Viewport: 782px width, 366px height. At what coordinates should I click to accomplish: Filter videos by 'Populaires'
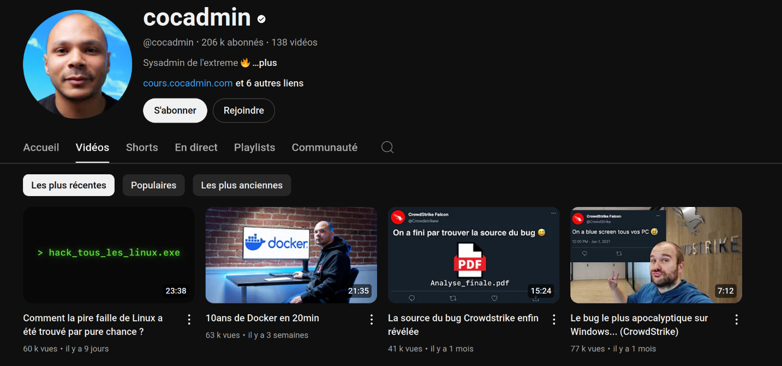[153, 185]
